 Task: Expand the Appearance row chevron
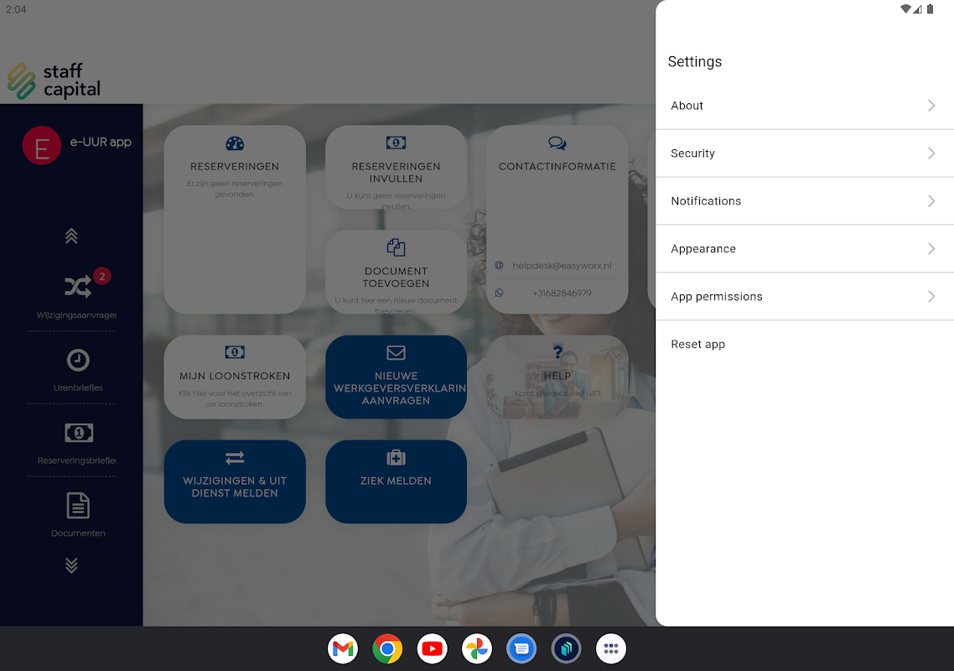click(931, 248)
